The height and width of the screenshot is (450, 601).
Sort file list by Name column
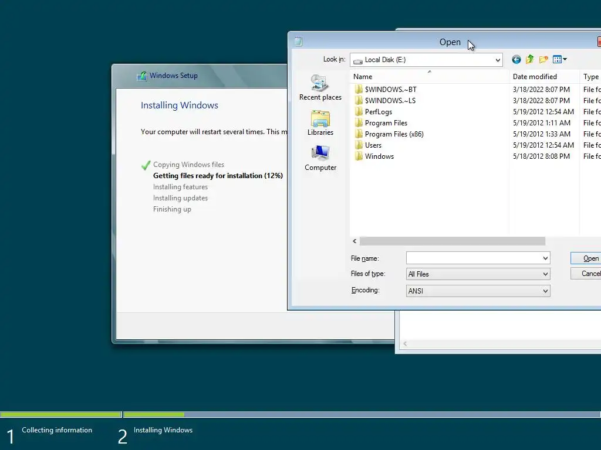(x=429, y=77)
